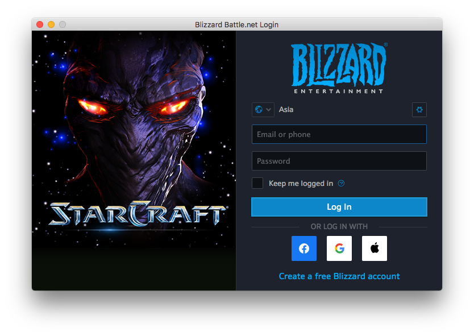Click the Log In button
Screen dimensions: 474x336
(x=339, y=207)
